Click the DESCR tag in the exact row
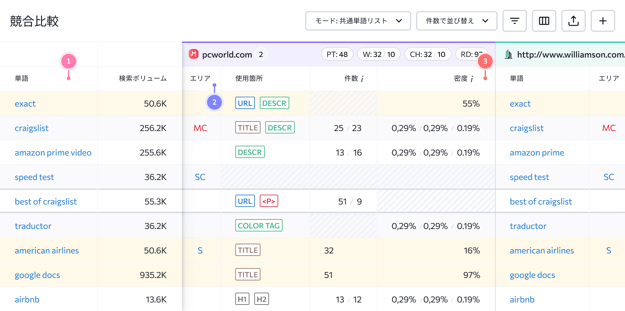Image resolution: width=625 pixels, height=311 pixels. tap(274, 103)
